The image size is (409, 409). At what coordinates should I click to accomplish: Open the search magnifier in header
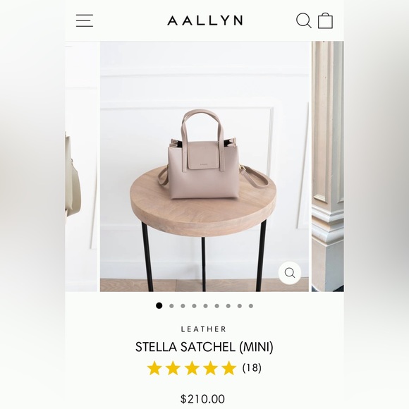(304, 20)
